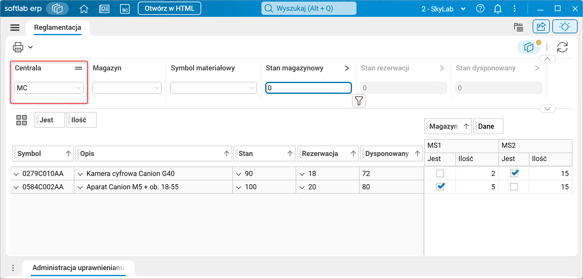Open the Magazyn filter dropdown
The height and width of the screenshot is (279, 583).
click(x=127, y=88)
